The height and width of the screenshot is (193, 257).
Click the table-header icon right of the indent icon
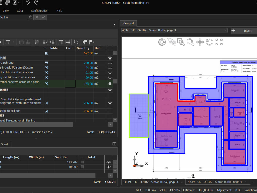click(x=61, y=42)
